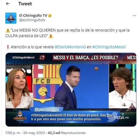The width and height of the screenshot is (140, 138).
Task: Click the MEGA HD channel logo
Action: 121,117
